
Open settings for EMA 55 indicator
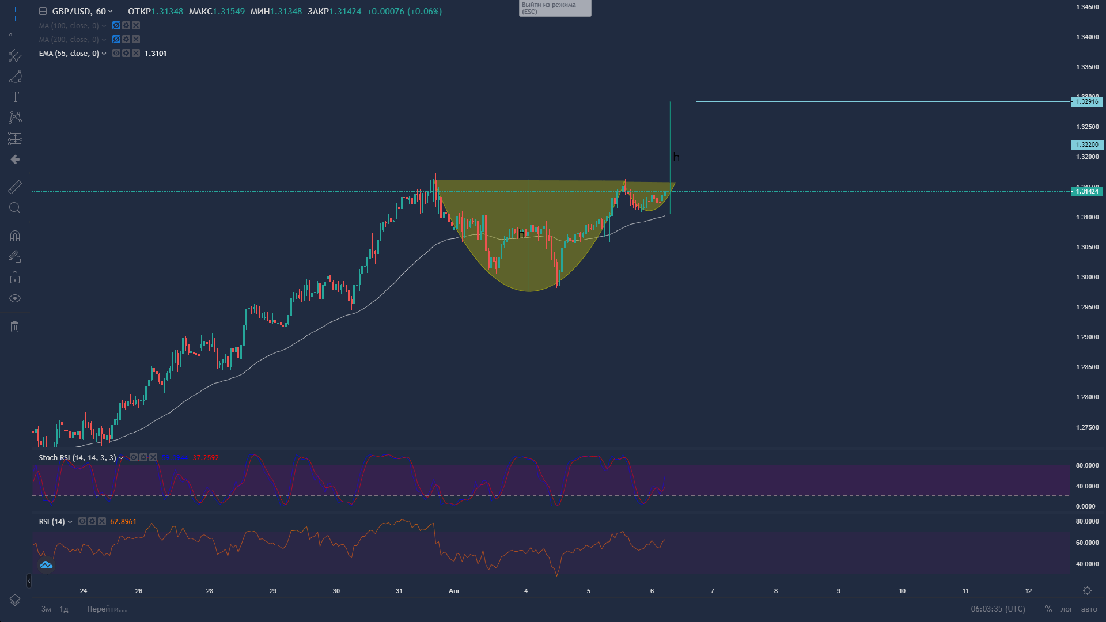point(126,53)
